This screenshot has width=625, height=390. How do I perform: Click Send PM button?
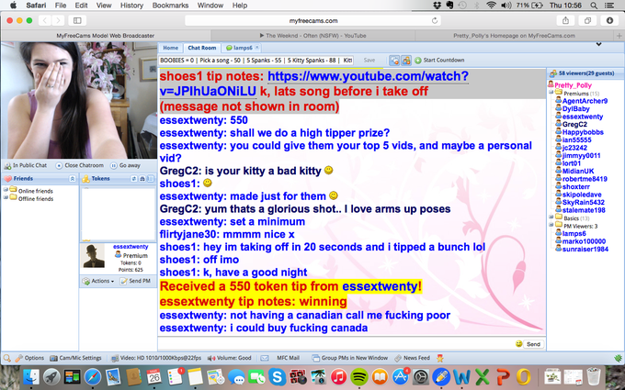pos(136,281)
